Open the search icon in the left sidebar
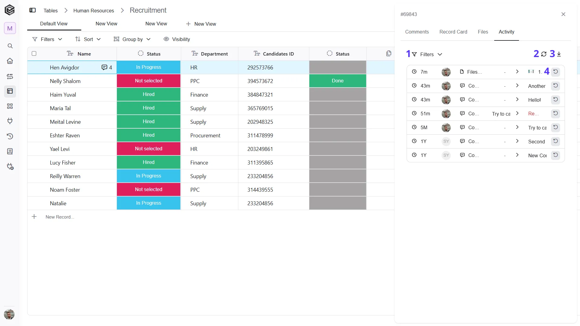Screen dimensions: 580x326 coord(10,46)
